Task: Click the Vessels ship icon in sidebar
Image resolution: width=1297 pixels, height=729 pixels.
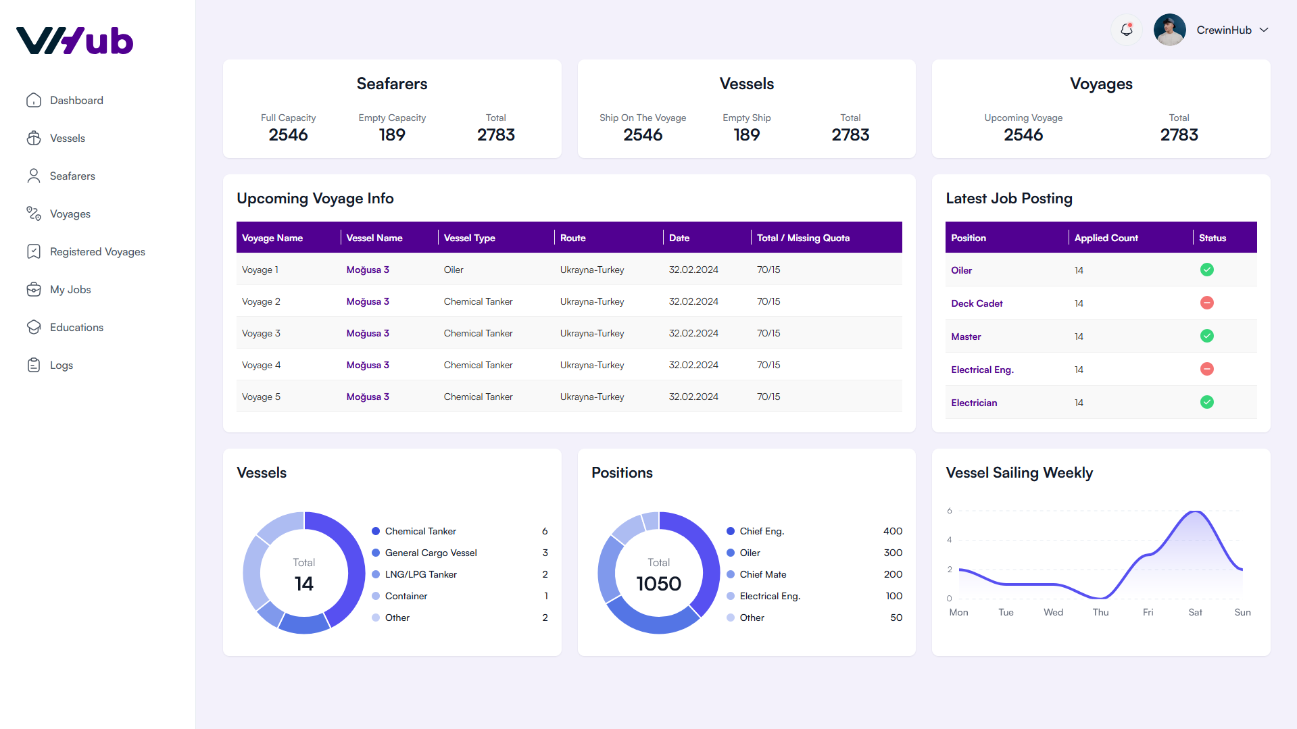Action: click(34, 139)
